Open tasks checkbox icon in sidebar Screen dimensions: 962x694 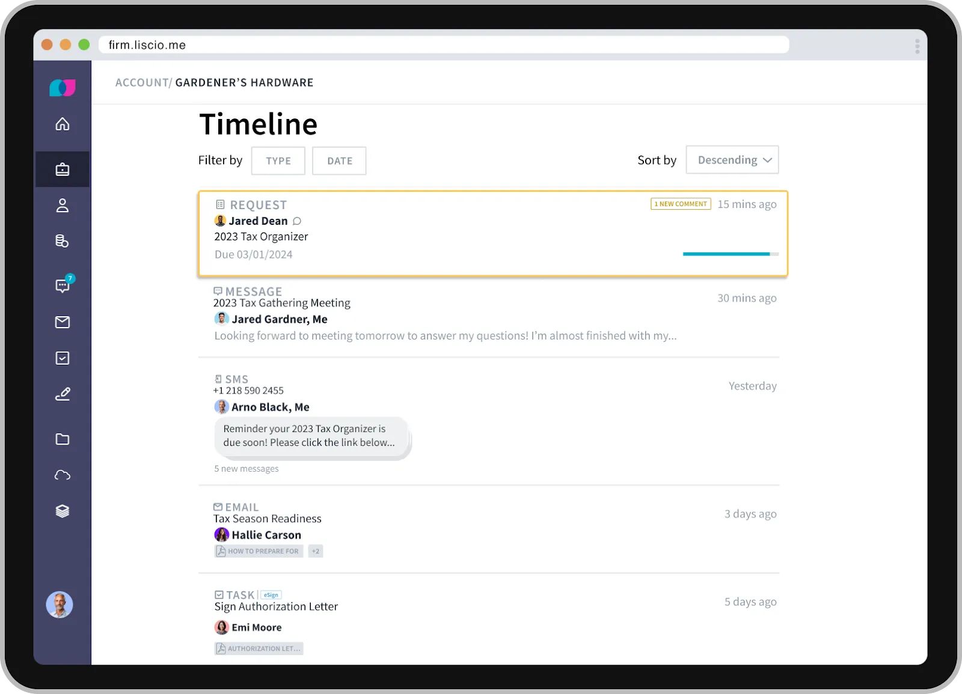tap(63, 358)
